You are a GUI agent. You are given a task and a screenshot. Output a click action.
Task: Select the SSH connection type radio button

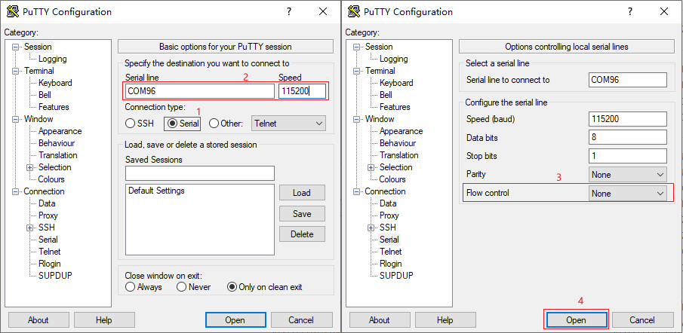130,124
